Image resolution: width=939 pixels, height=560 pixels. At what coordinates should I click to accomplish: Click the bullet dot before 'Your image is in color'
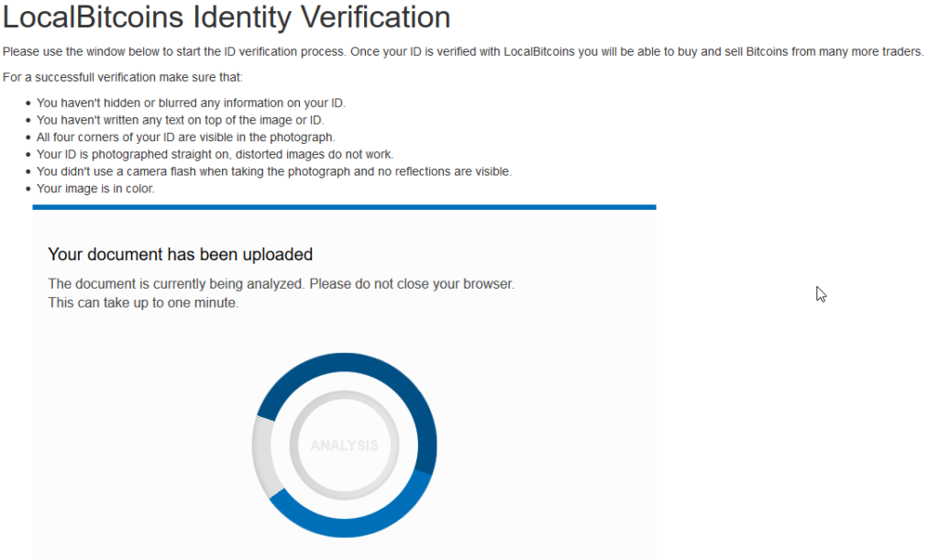pyautogui.click(x=28, y=190)
